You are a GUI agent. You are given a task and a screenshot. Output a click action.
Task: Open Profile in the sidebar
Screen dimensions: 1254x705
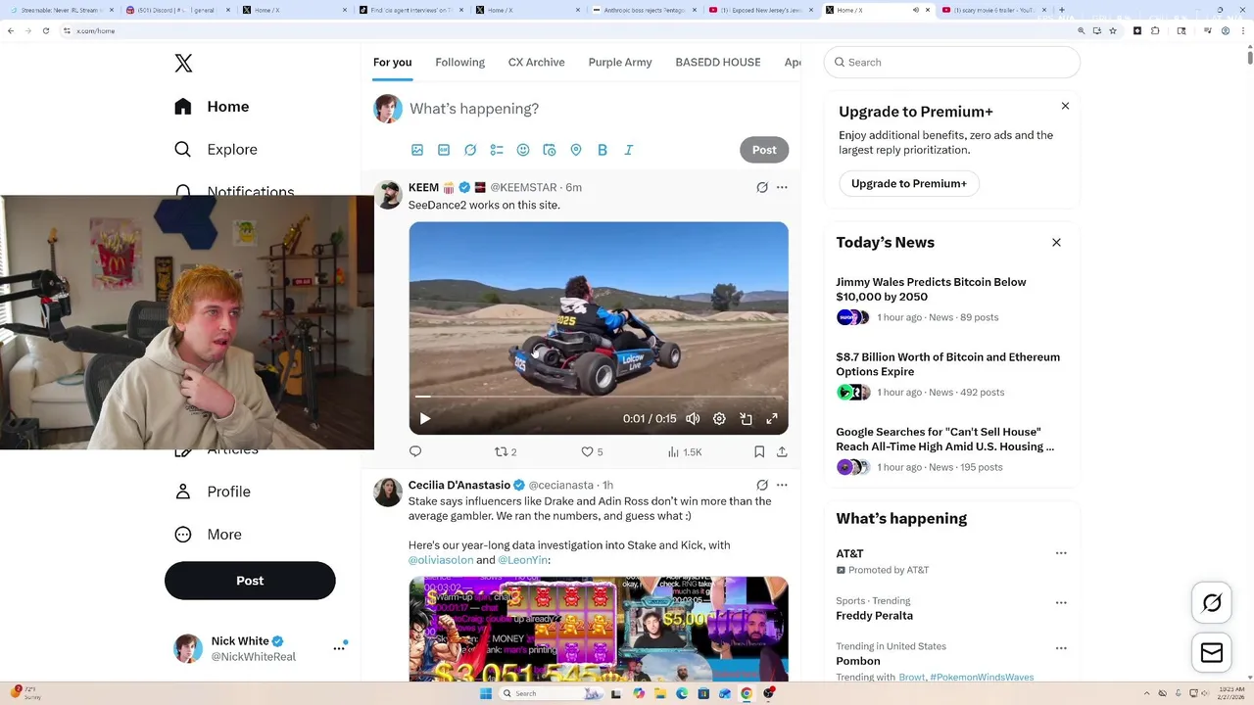click(x=213, y=492)
